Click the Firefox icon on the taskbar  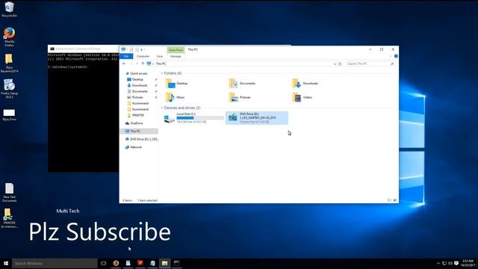coord(116,263)
